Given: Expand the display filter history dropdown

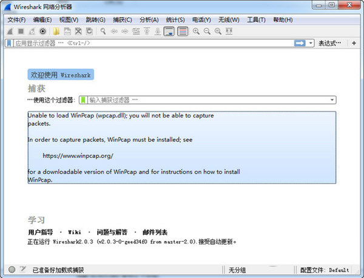Looking at the screenshot, I should tap(311, 43).
